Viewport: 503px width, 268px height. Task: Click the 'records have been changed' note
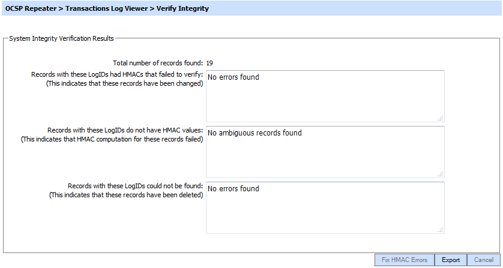click(x=125, y=83)
